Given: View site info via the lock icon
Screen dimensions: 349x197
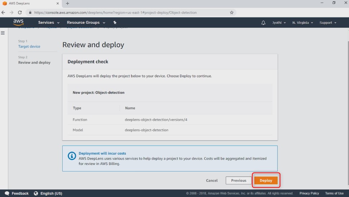Looking at the screenshot, I should tap(30, 13).
